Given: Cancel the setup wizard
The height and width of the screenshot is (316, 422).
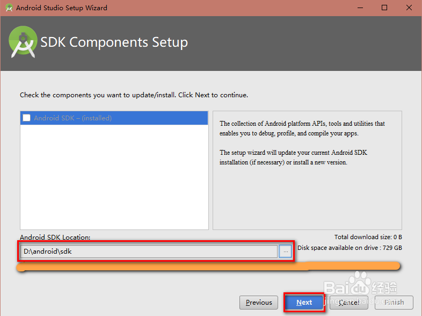Looking at the screenshot, I should [x=349, y=302].
